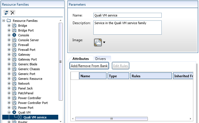Switch to the Drivers tab
Viewport: 199px width, 123px height.
click(x=100, y=59)
